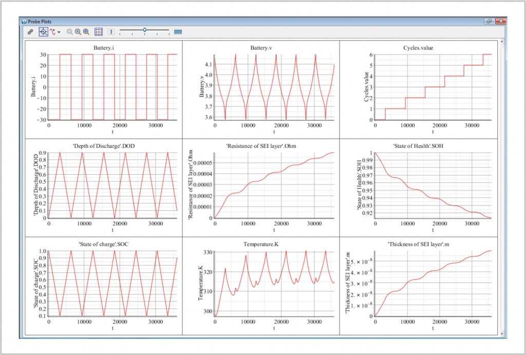The image size is (526, 355).
Task: Click the Depth of Discharge plot area
Action: point(112,185)
